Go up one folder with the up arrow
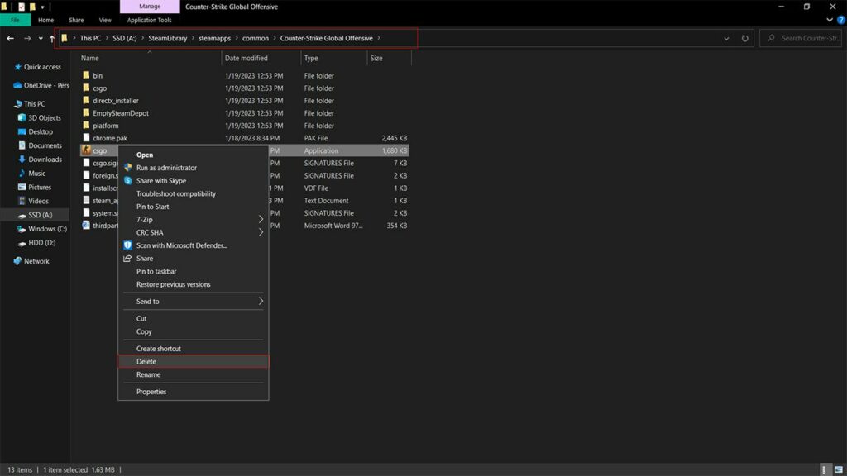 tap(52, 39)
